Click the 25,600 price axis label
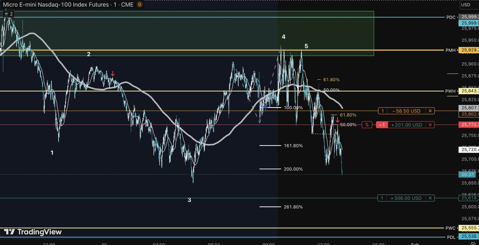Image resolution: width=479 pixels, height=245 pixels. (x=470, y=207)
